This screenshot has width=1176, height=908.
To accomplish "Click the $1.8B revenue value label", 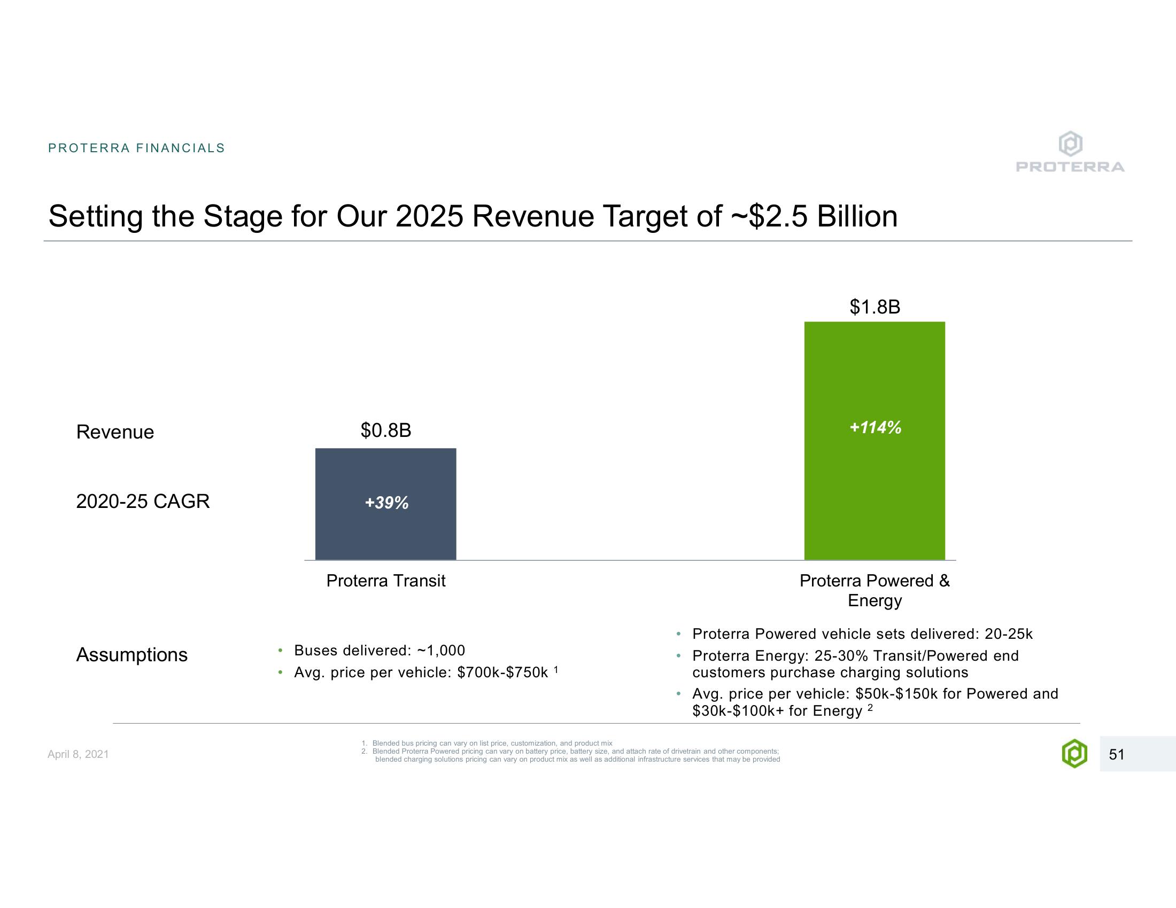I will (x=875, y=307).
